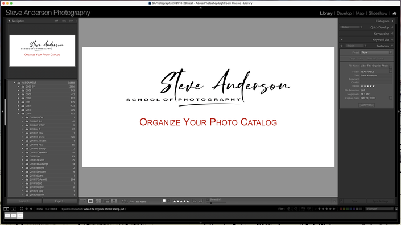Open People view icon in the toolbar

pyautogui.click(x=114, y=201)
